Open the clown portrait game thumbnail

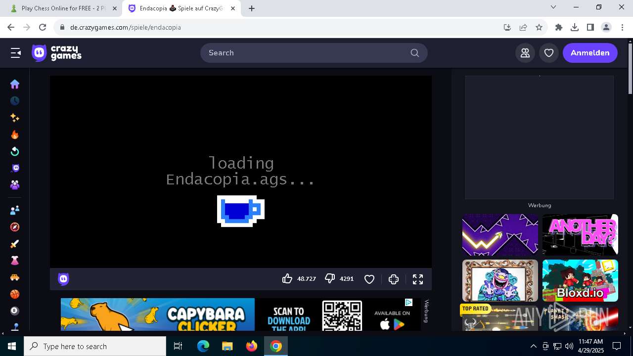pos(500,280)
